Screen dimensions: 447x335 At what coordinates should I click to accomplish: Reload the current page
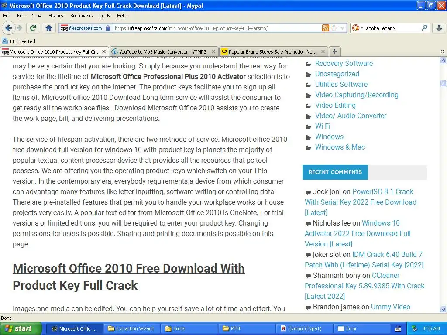33,28
